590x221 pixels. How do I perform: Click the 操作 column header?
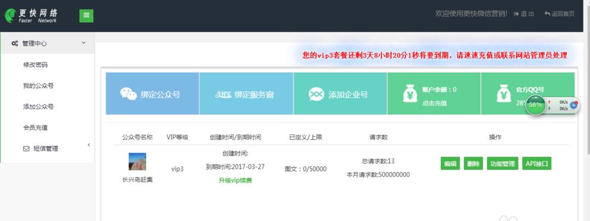(495, 138)
